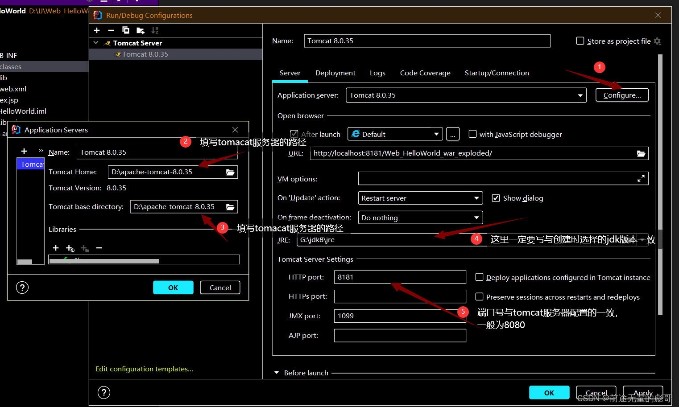Image resolution: width=679 pixels, height=407 pixels.
Task: Toggle Store as project file checkbox
Action: click(x=580, y=41)
